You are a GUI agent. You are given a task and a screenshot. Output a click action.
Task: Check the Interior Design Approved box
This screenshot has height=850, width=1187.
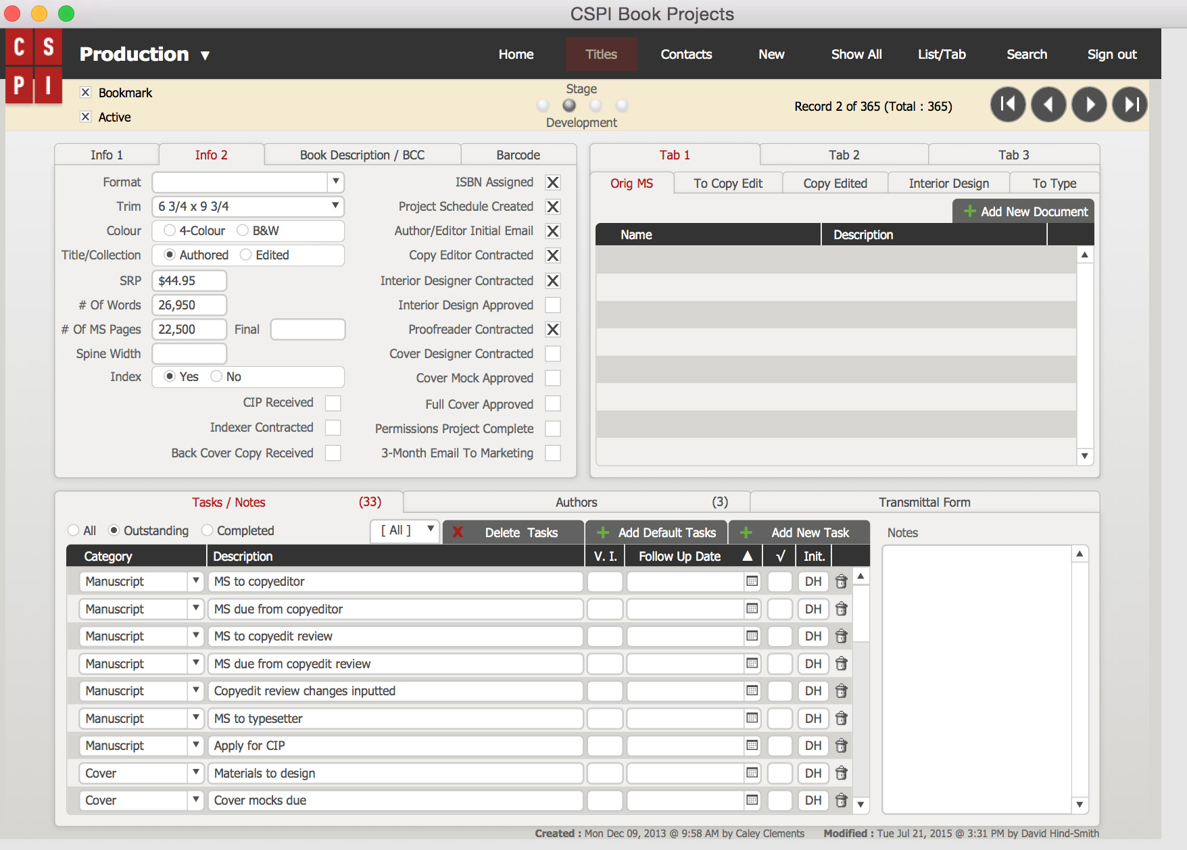[x=552, y=305]
